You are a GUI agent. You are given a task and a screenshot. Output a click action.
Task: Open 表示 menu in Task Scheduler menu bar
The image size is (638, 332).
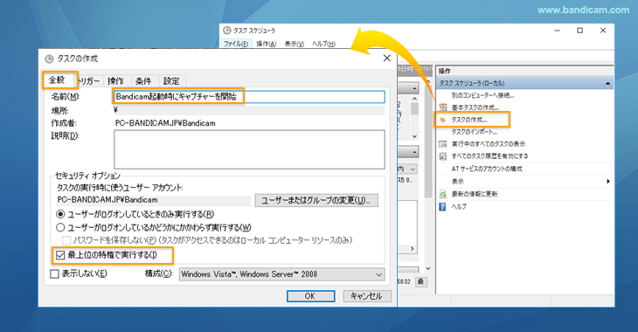pyautogui.click(x=294, y=44)
